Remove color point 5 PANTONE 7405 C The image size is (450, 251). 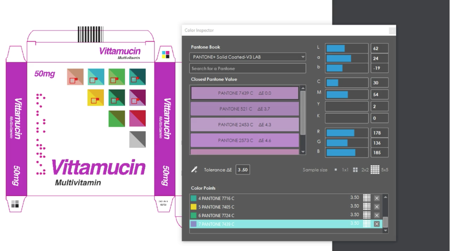tap(377, 207)
